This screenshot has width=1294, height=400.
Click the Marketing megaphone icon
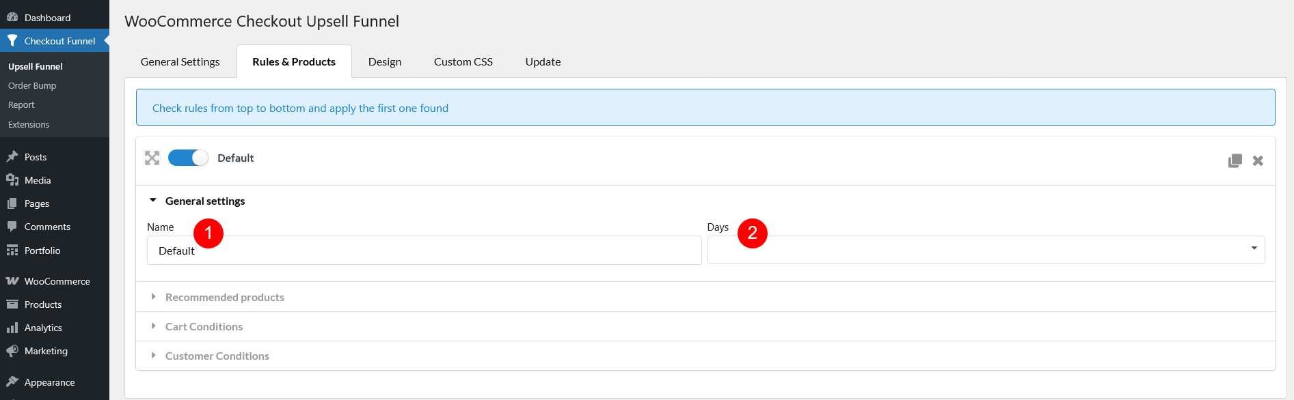(x=12, y=351)
